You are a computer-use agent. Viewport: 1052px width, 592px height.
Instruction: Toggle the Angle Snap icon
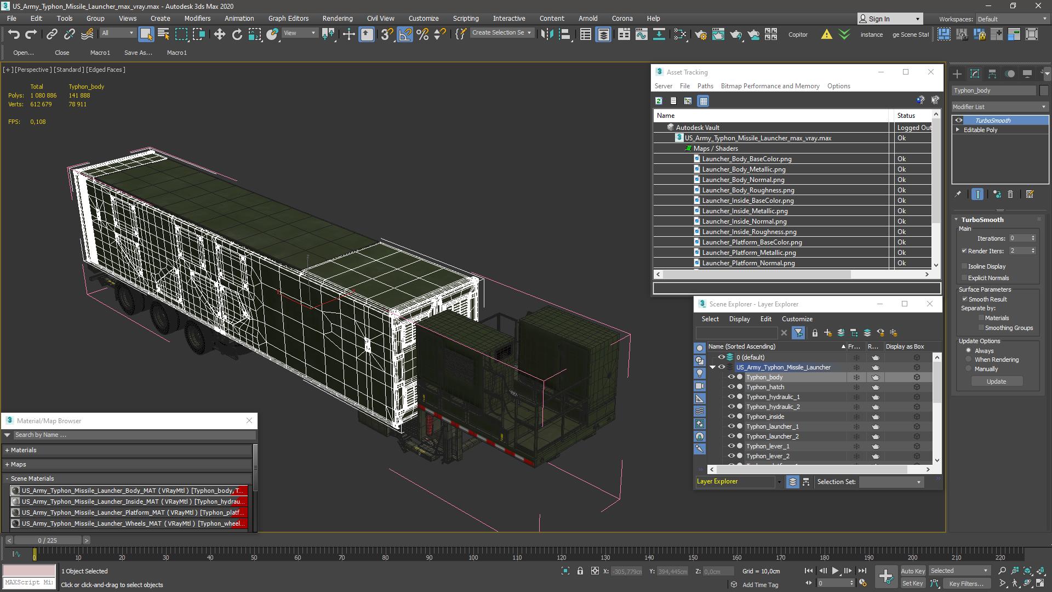405,34
